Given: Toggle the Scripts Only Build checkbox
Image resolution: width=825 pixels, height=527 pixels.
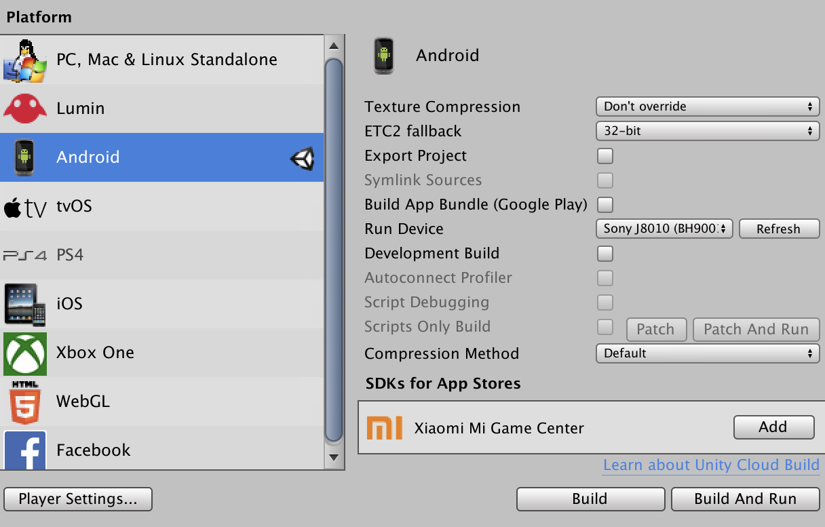Looking at the screenshot, I should pyautogui.click(x=605, y=327).
